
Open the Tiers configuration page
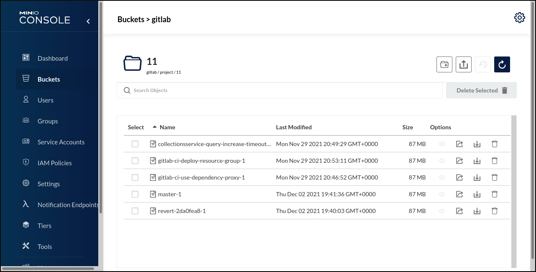coord(44,226)
